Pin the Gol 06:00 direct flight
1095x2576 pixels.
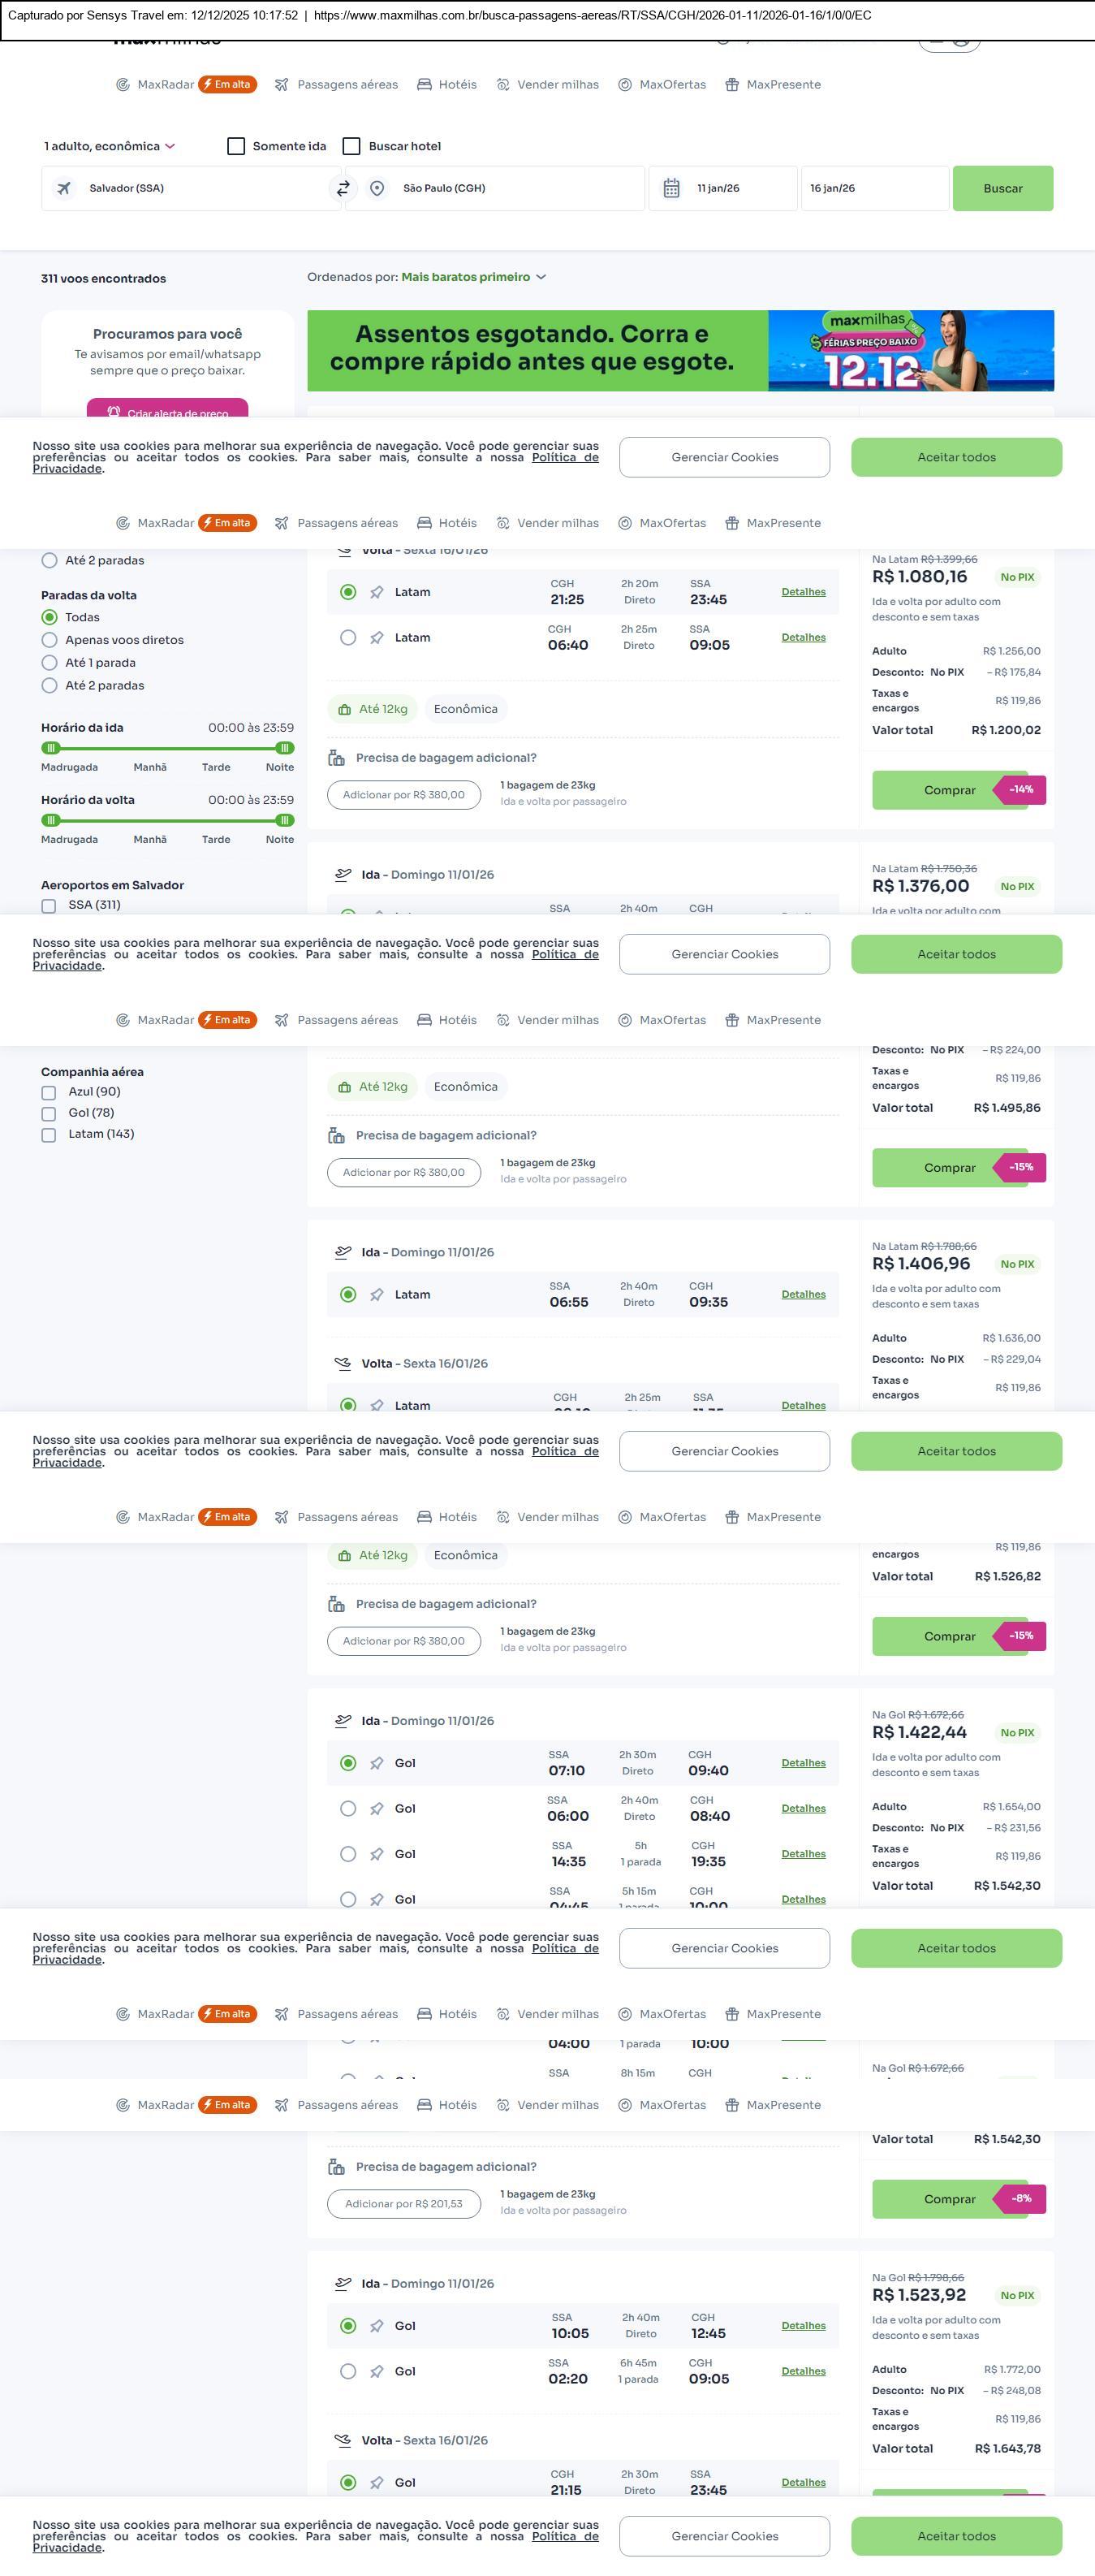(377, 1809)
